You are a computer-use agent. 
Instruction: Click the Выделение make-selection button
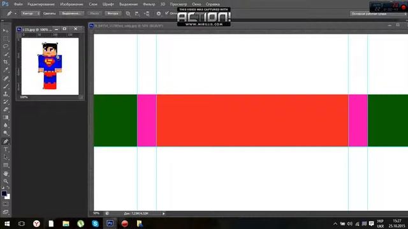click(x=71, y=13)
